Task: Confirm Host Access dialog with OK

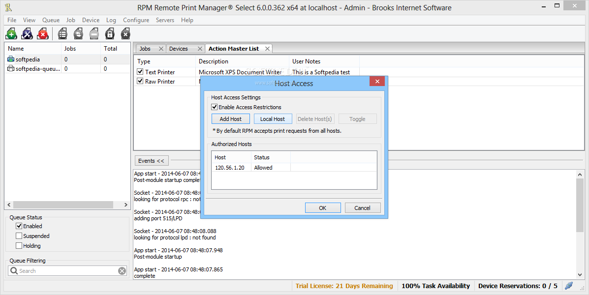Action: point(323,208)
